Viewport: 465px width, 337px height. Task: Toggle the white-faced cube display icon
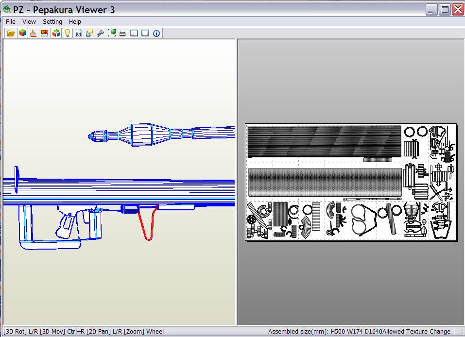point(56,33)
